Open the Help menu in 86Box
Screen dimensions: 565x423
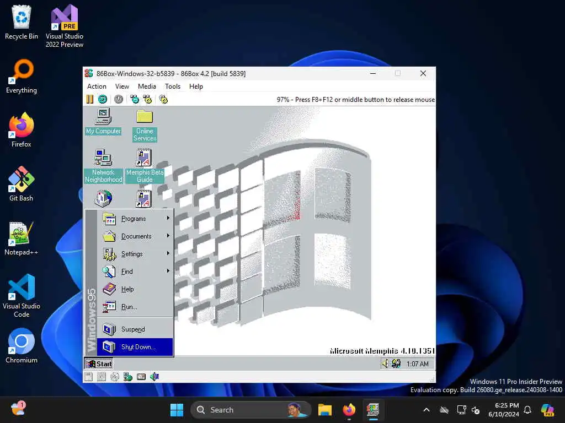[196, 86]
